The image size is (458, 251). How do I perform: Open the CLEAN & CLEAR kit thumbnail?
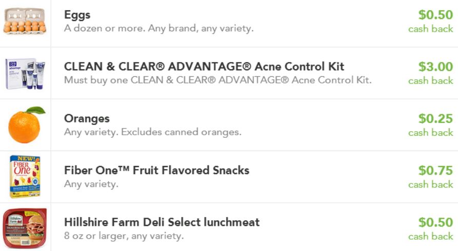click(25, 73)
